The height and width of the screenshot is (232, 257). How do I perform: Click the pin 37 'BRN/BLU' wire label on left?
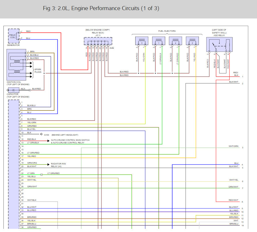coord(32,224)
